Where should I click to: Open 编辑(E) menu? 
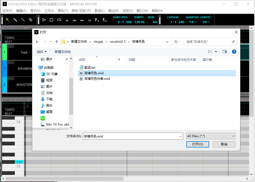click(x=21, y=11)
